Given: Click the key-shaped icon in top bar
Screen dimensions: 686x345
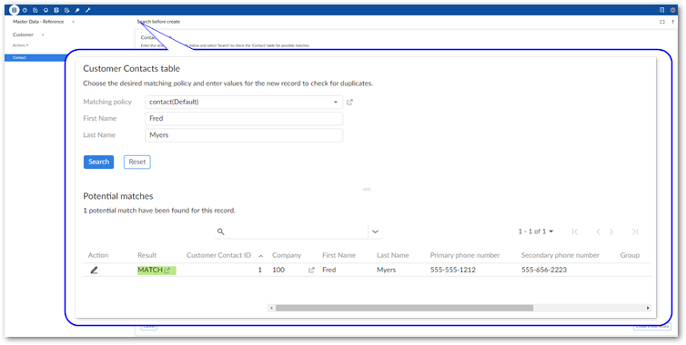Looking at the screenshot, I should [x=77, y=10].
